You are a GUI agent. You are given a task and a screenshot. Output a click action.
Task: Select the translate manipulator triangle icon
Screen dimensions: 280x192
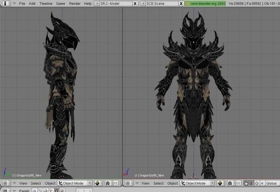pos(251,183)
